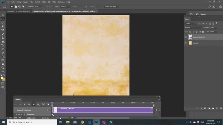
Task: Click the Select and Mask button
Action: click(111, 7)
